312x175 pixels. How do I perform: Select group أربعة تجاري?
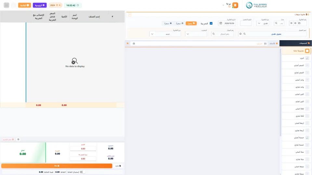pos(296,130)
